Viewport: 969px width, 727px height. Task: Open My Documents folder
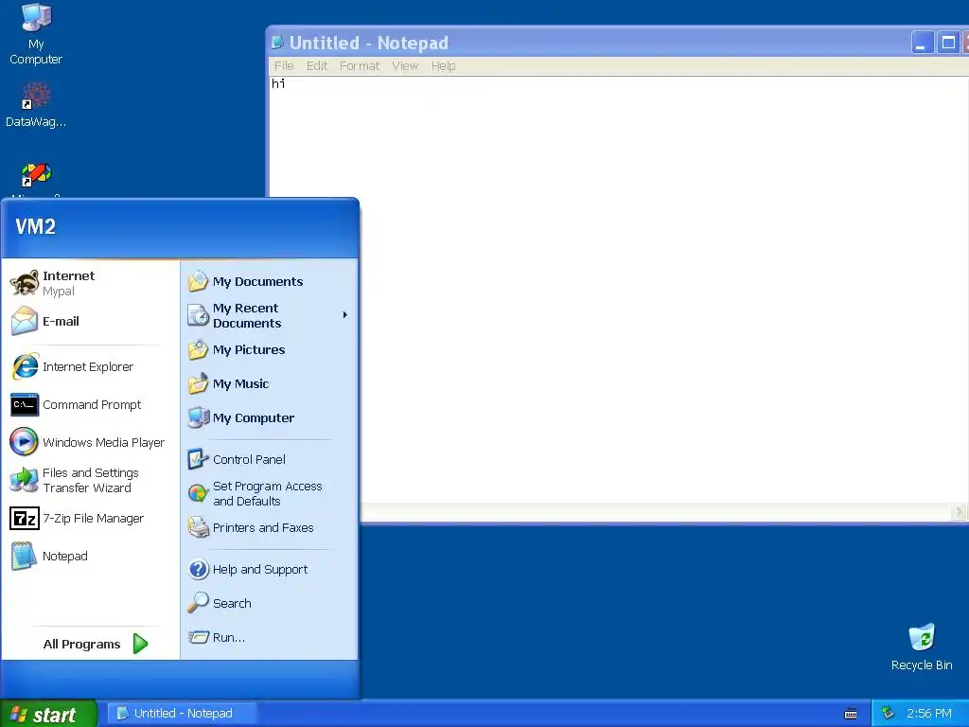[269, 281]
